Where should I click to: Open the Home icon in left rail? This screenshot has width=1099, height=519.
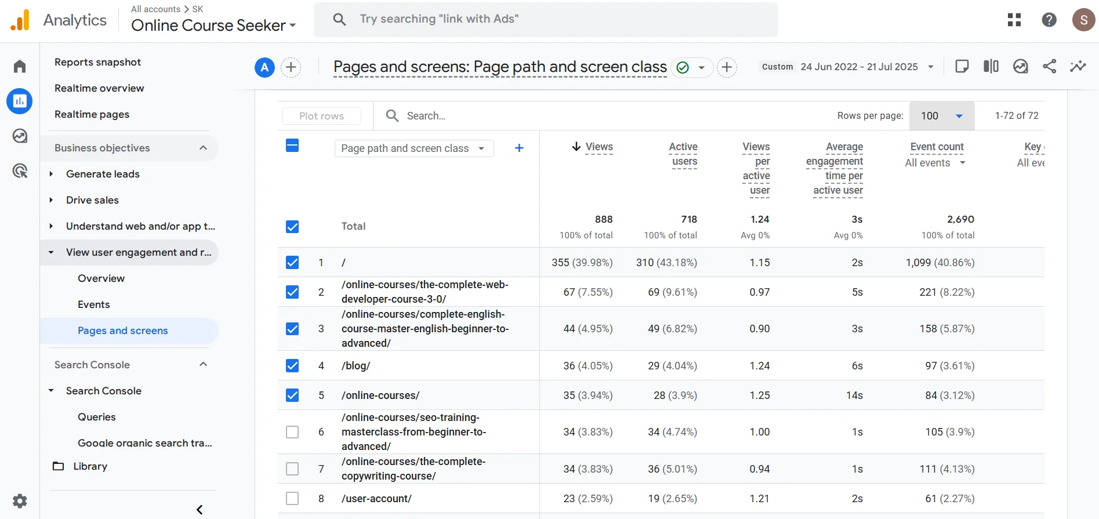(x=20, y=66)
